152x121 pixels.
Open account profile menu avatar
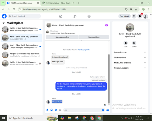145,16
